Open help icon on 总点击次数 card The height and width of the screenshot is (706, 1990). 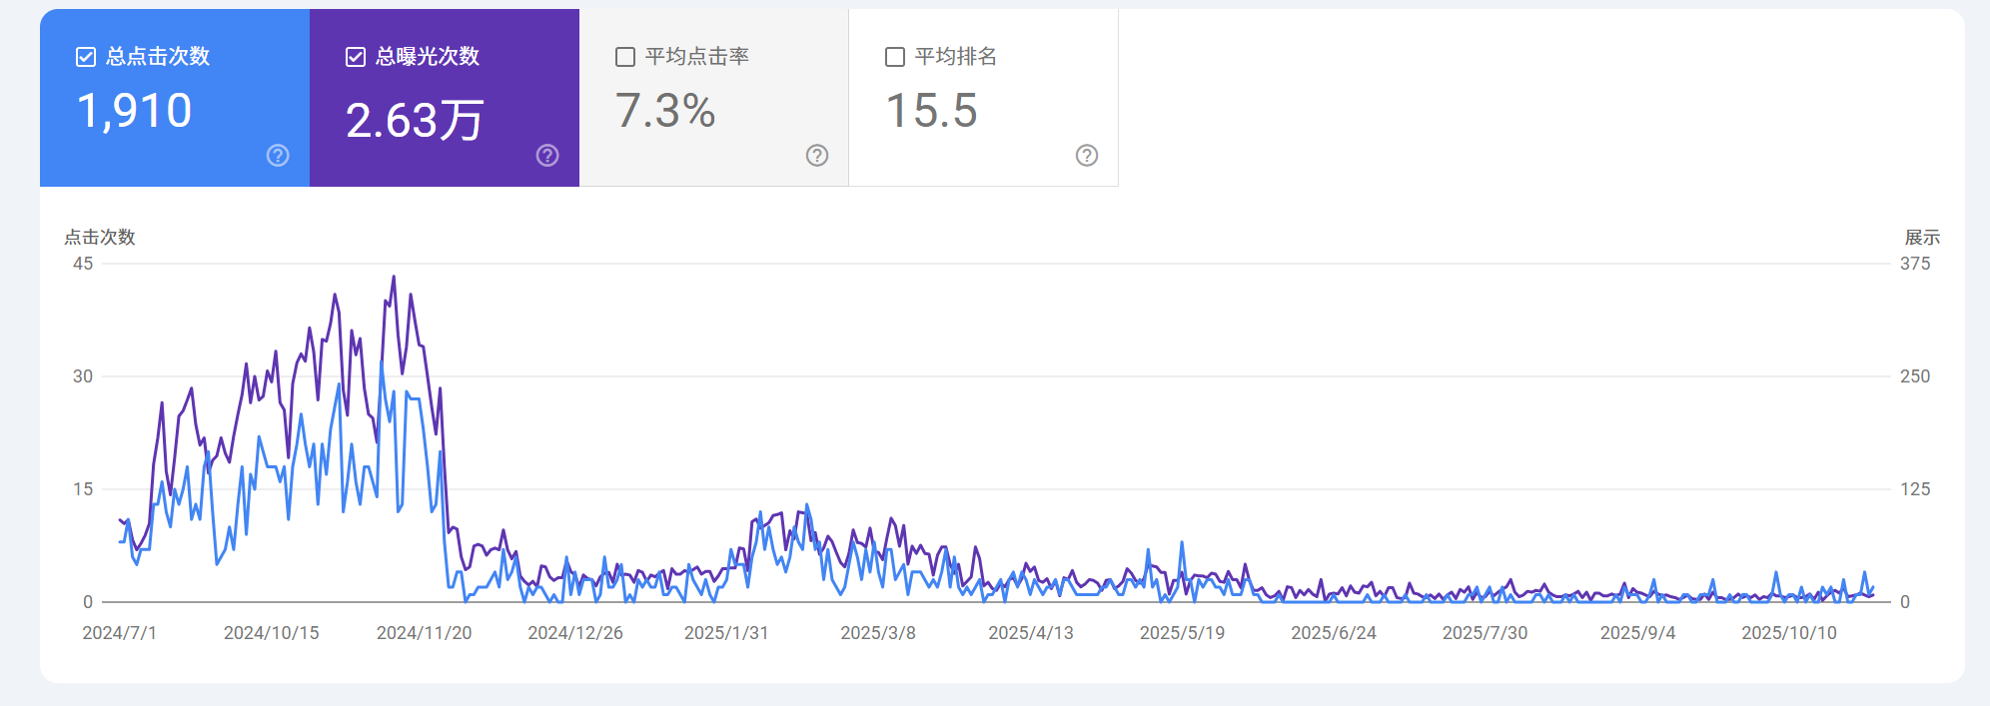278,155
